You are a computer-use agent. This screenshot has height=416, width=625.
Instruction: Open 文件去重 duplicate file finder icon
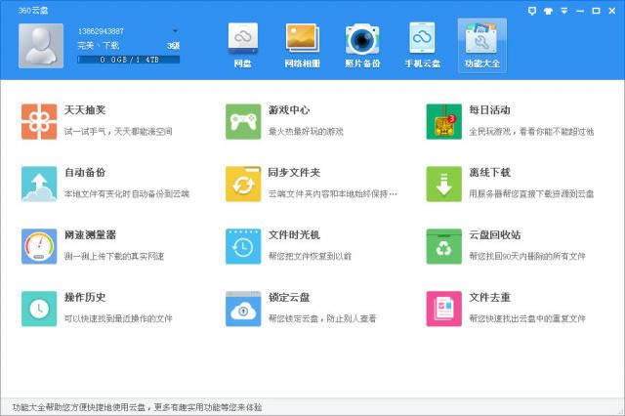[444, 309]
